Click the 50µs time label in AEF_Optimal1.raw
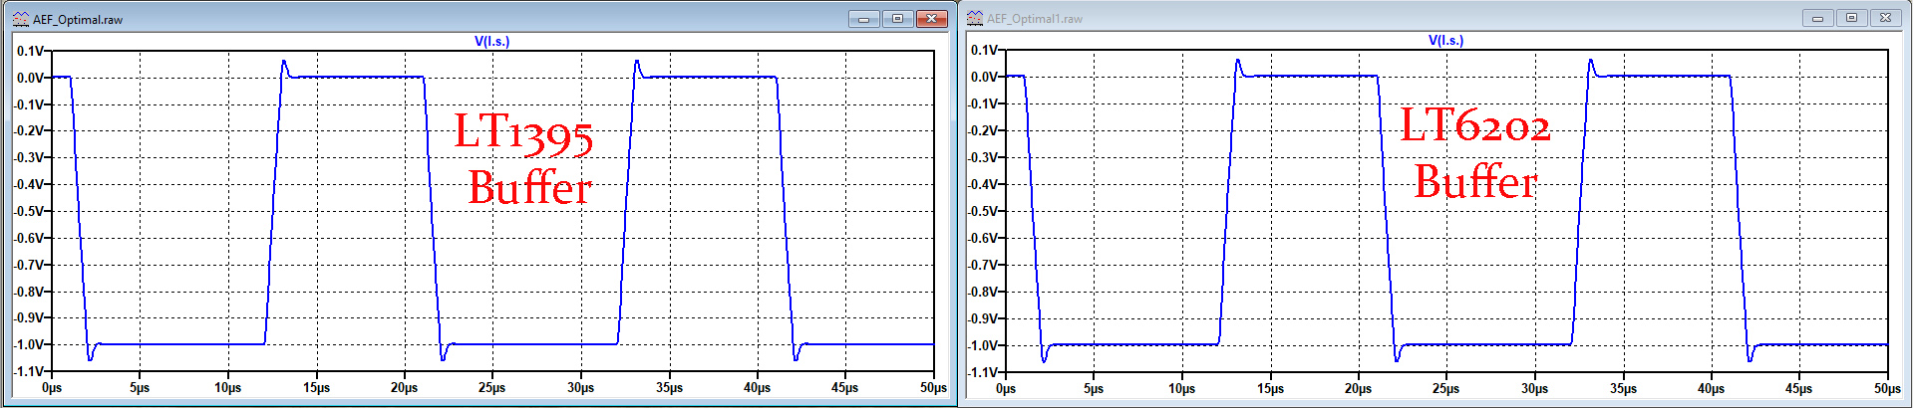The image size is (1914, 408). point(1887,389)
